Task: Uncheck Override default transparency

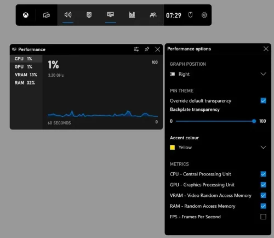Action: click(x=263, y=101)
